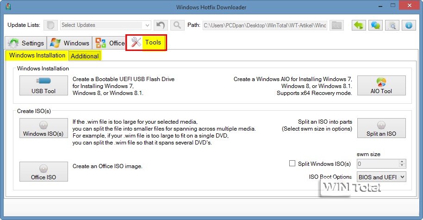Viewport: 423px width, 220px height.
Task: Click the magnifier search icon
Action: pyautogui.click(x=177, y=25)
